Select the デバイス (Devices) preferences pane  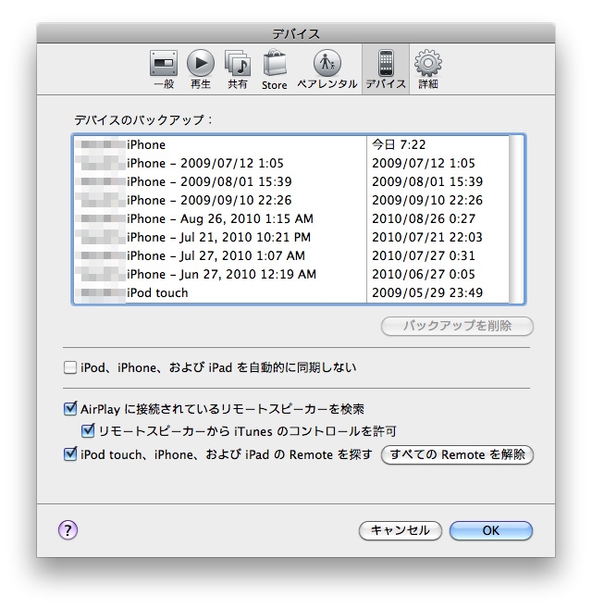[x=386, y=69]
